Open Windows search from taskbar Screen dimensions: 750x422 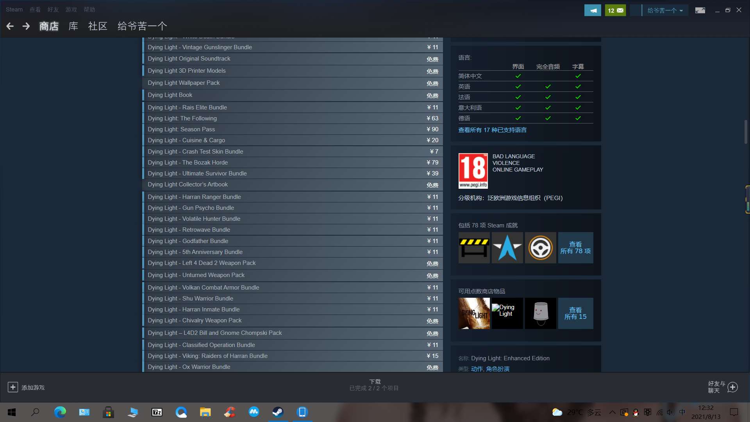coord(35,412)
